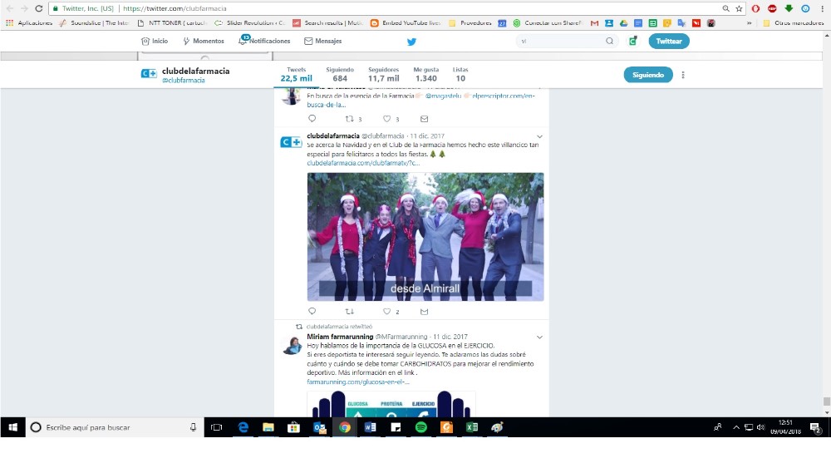Viewport: 831px width, 468px height.
Task: Send the Navidad tweet by direct message
Action: (424, 311)
